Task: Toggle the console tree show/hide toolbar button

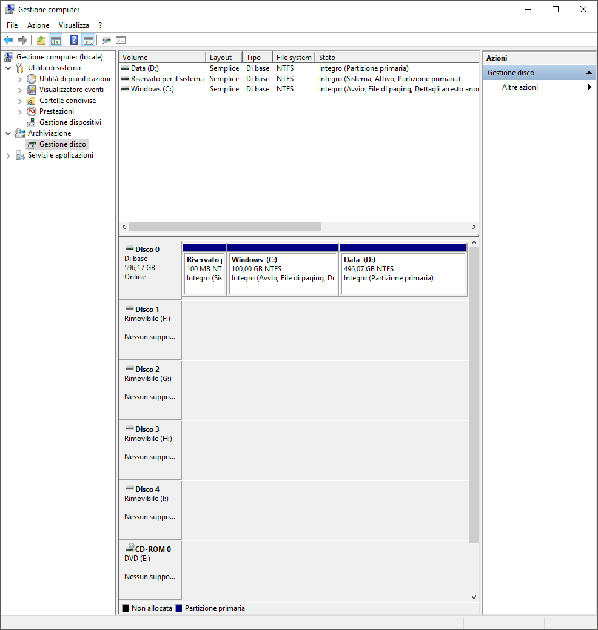Action: [x=56, y=41]
